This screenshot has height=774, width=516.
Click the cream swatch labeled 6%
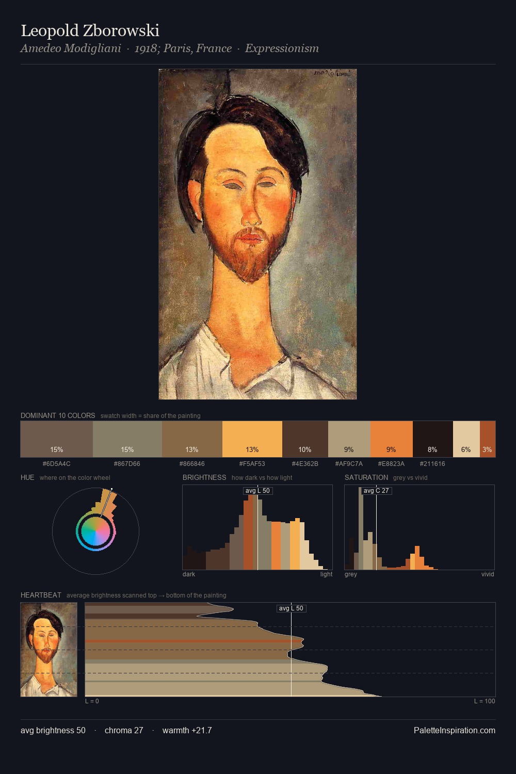(x=466, y=439)
